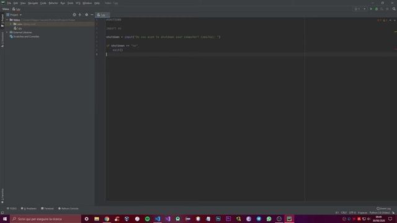
Task: Collapse the Video root project folder
Action: tap(7, 20)
